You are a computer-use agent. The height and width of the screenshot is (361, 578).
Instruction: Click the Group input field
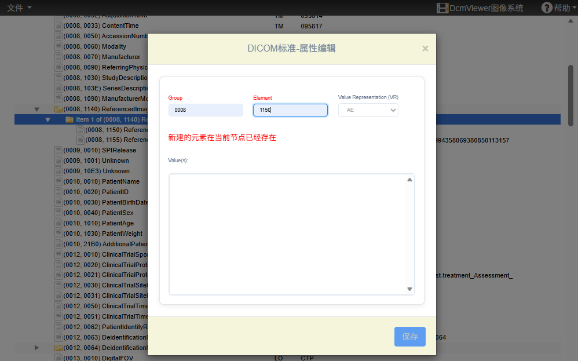(x=206, y=110)
